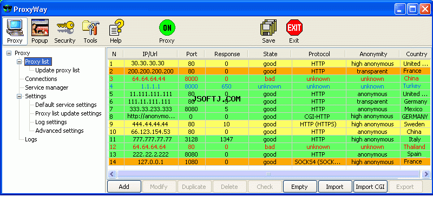
Task: Select proxy row 444.44.44.44
Action: [269, 124]
